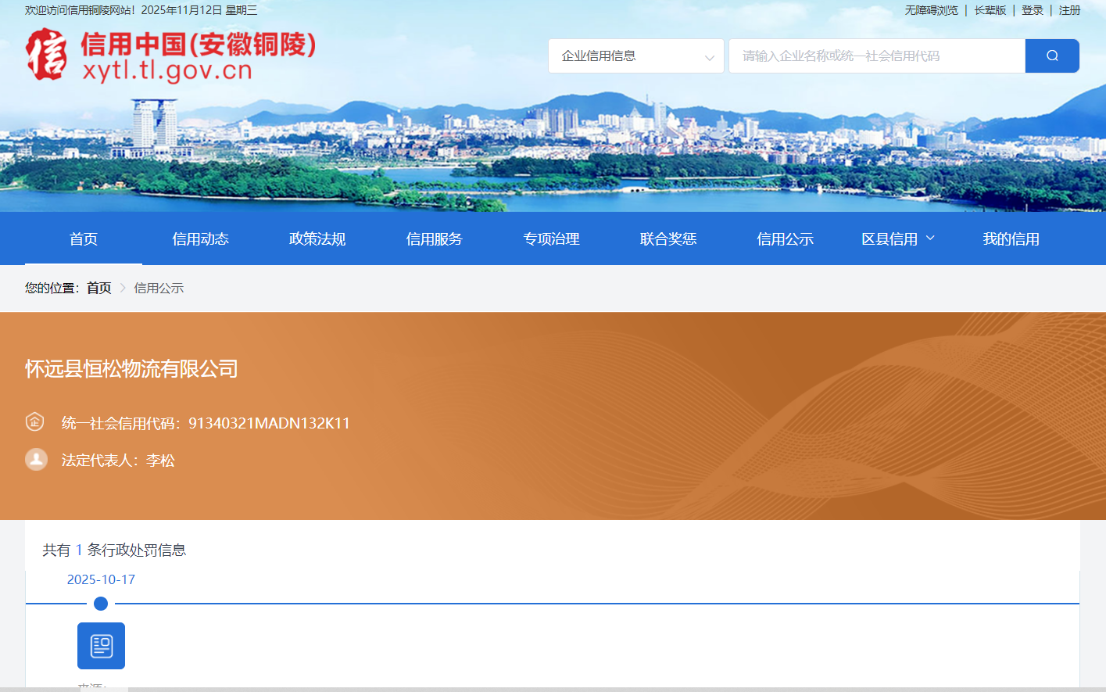Click 信用公示 in the breadcrumb

159,288
